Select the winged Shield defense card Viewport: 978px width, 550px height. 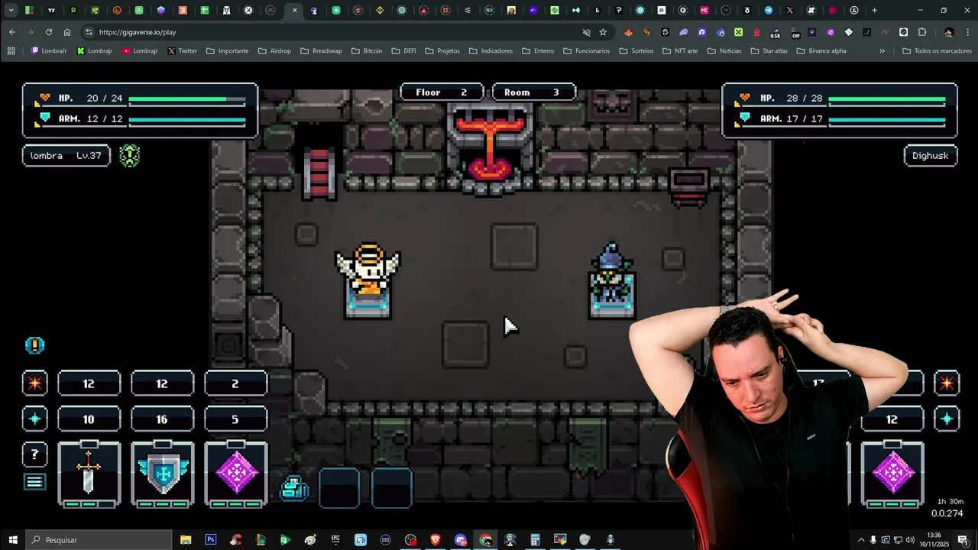click(x=162, y=474)
